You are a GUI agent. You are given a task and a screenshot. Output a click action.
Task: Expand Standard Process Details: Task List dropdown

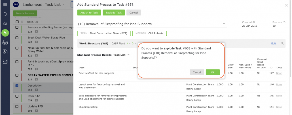pyautogui.click(x=128, y=55)
